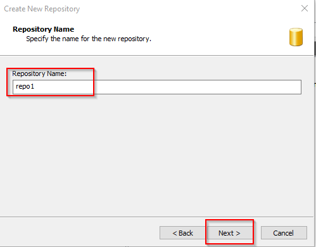Go back with the < Back button

click(x=183, y=233)
